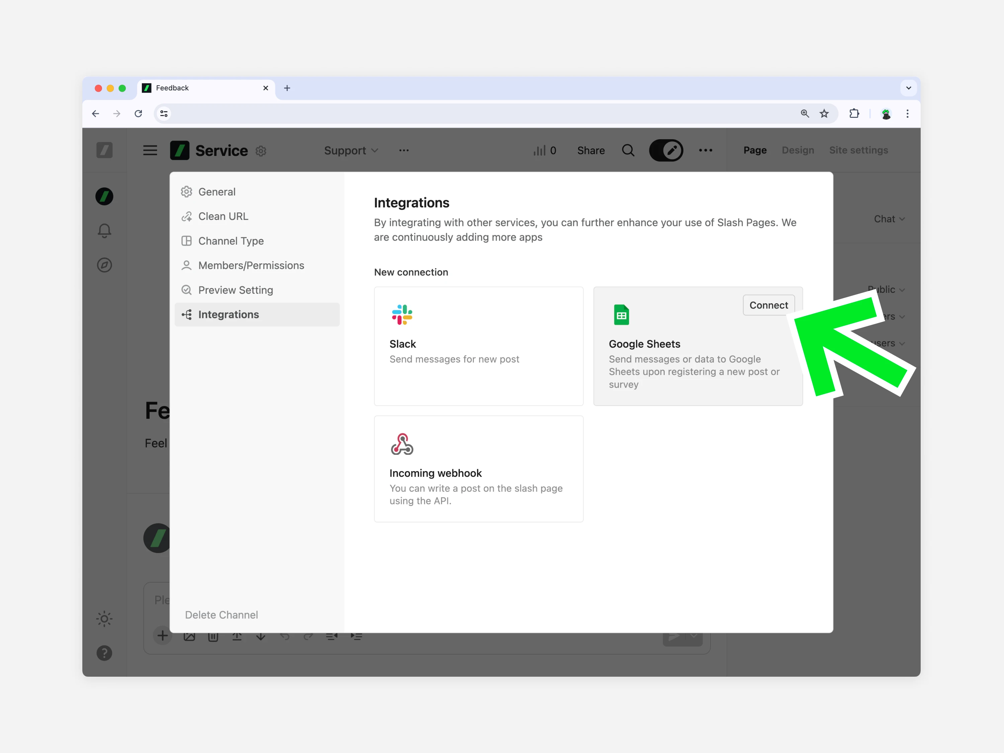The width and height of the screenshot is (1004, 753).
Task: Click Delete Channel link
Action: [221, 614]
